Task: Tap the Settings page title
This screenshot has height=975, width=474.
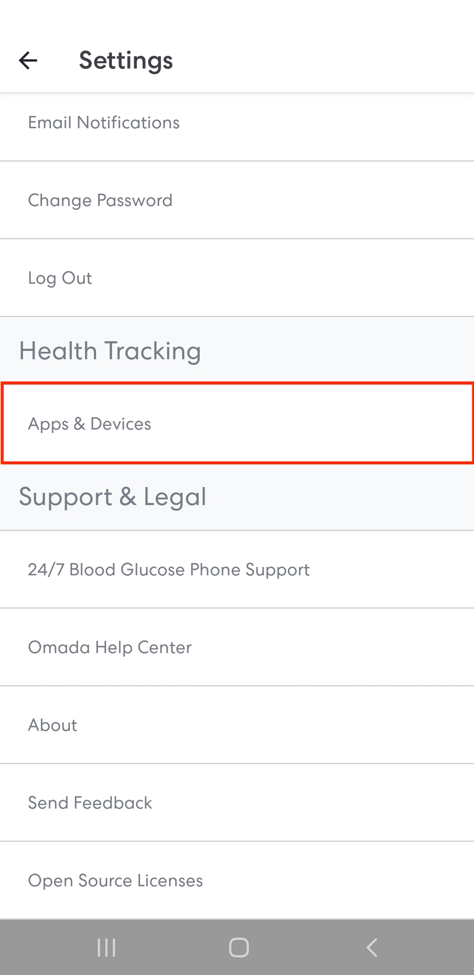Action: [x=126, y=61]
